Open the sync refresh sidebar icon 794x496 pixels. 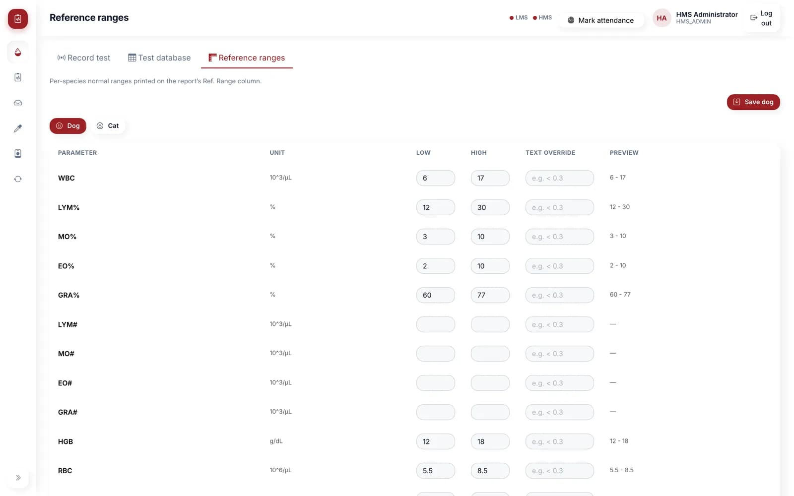pyautogui.click(x=18, y=179)
